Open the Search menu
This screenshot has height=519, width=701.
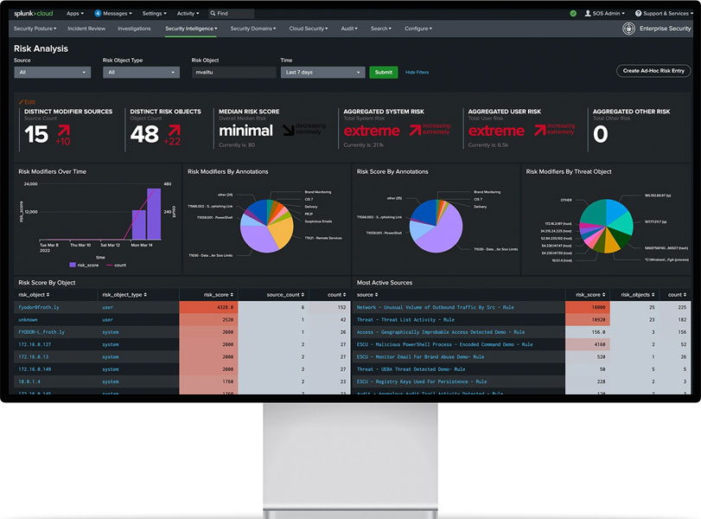pos(381,29)
